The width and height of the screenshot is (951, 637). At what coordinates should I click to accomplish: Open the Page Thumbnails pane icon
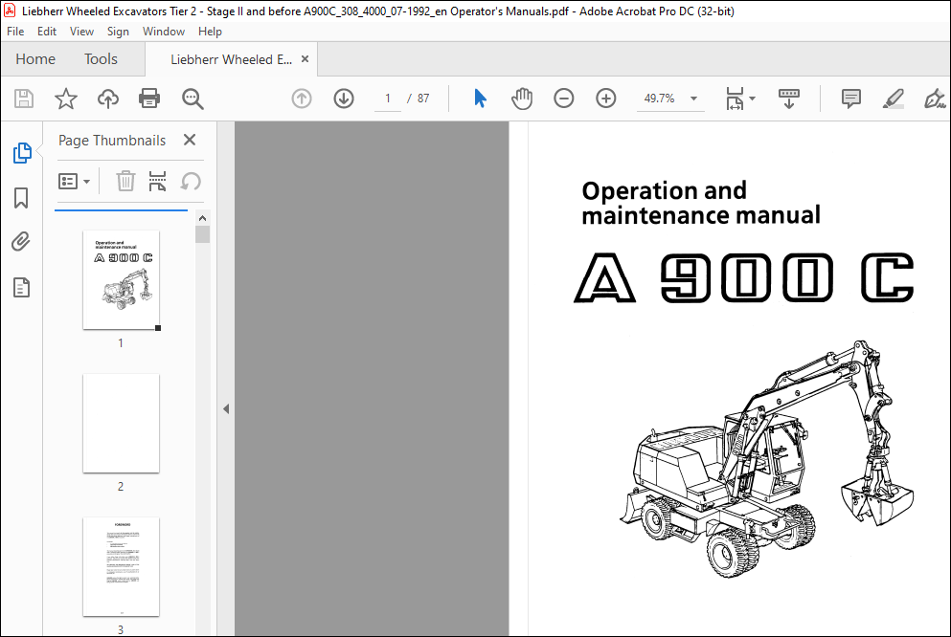[x=22, y=153]
